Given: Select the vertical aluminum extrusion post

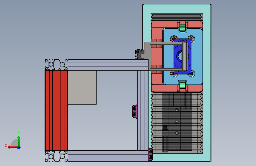Looking at the screenshot, I should point(142,110).
